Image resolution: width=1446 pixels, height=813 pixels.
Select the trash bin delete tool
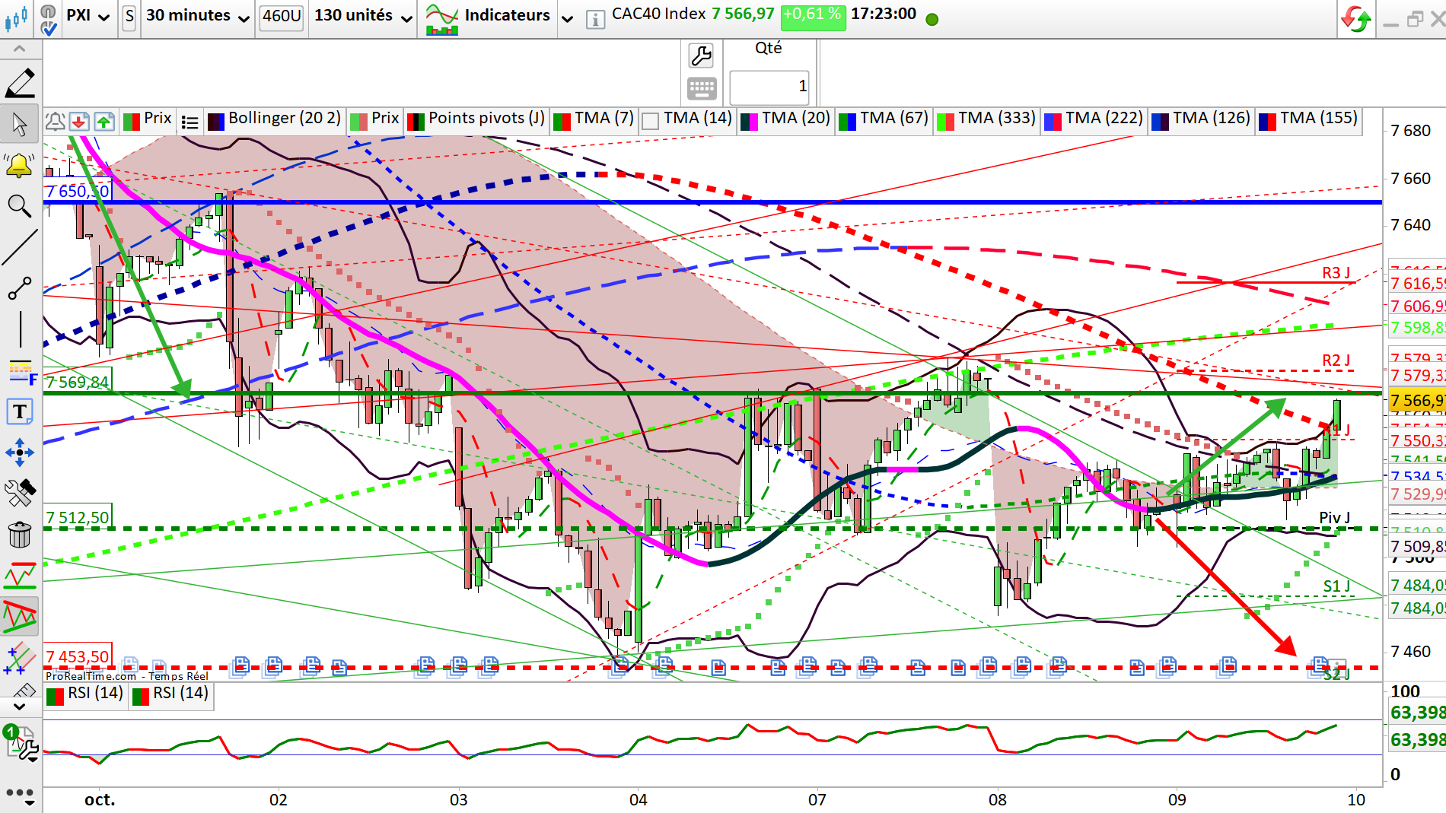coord(20,535)
